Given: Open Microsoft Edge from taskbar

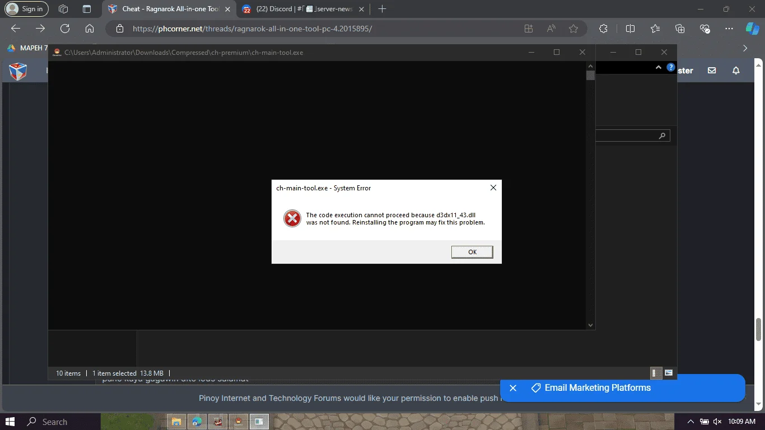Looking at the screenshot, I should pyautogui.click(x=197, y=422).
